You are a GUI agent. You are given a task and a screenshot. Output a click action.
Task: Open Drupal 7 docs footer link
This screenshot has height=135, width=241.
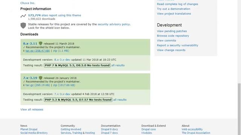coord(110,133)
